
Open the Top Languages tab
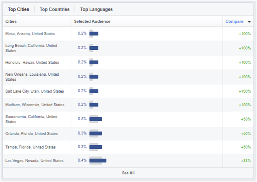click(96, 9)
